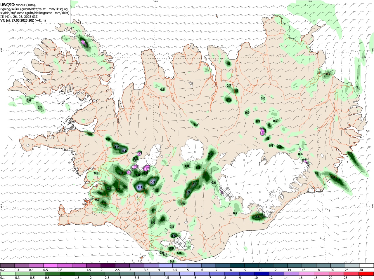Click the 'slydda/snjókoma' legend description line

click(x=35, y=13)
